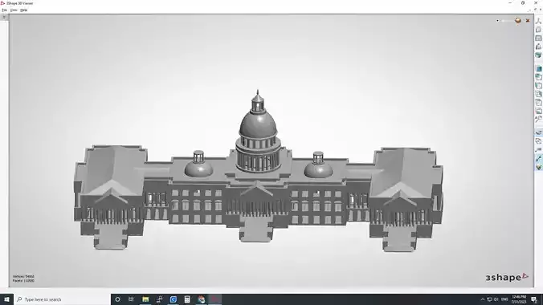Click the small pin icon under File menu
This screenshot has height=305, width=543.
(4, 17)
